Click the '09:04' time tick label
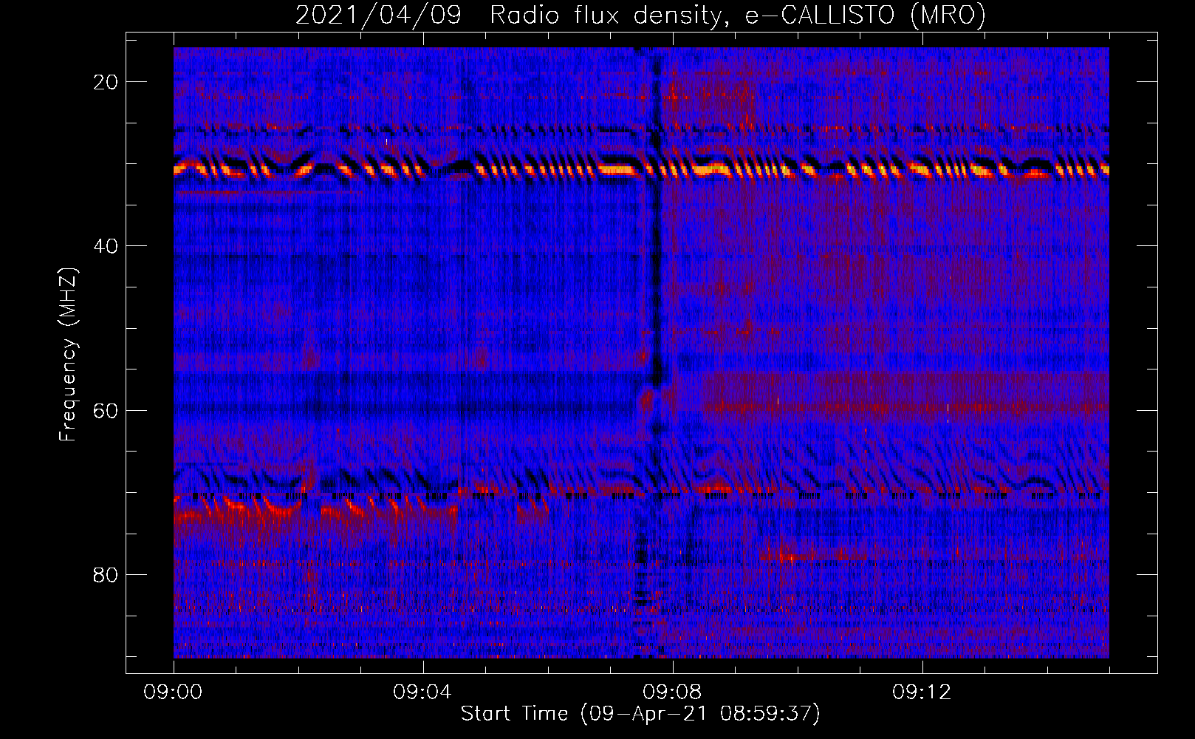This screenshot has width=1195, height=739. click(423, 692)
